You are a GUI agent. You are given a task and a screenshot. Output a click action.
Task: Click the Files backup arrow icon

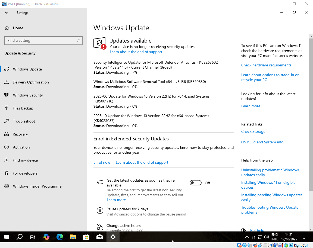(x=7, y=108)
